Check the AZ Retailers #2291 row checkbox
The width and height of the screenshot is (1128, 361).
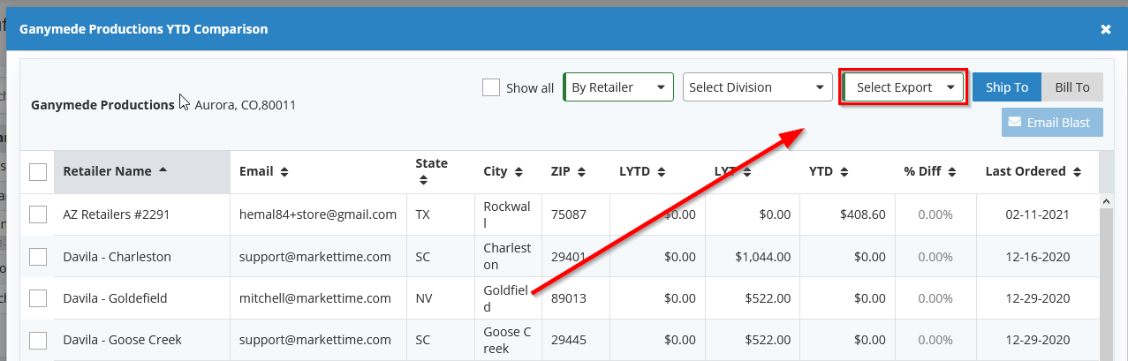click(x=38, y=214)
